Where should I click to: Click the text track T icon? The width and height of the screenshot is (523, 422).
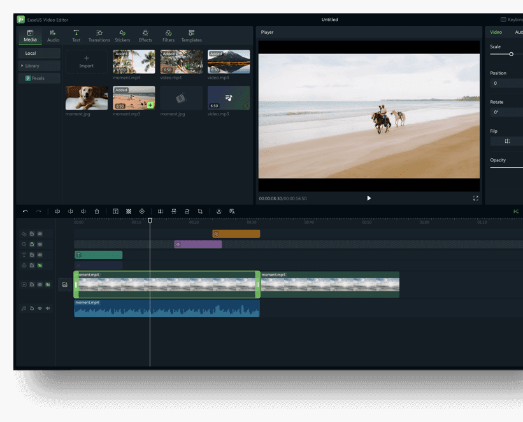tap(24, 255)
